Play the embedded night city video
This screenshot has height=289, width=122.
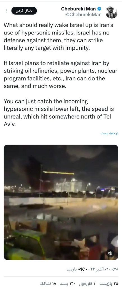61,202
